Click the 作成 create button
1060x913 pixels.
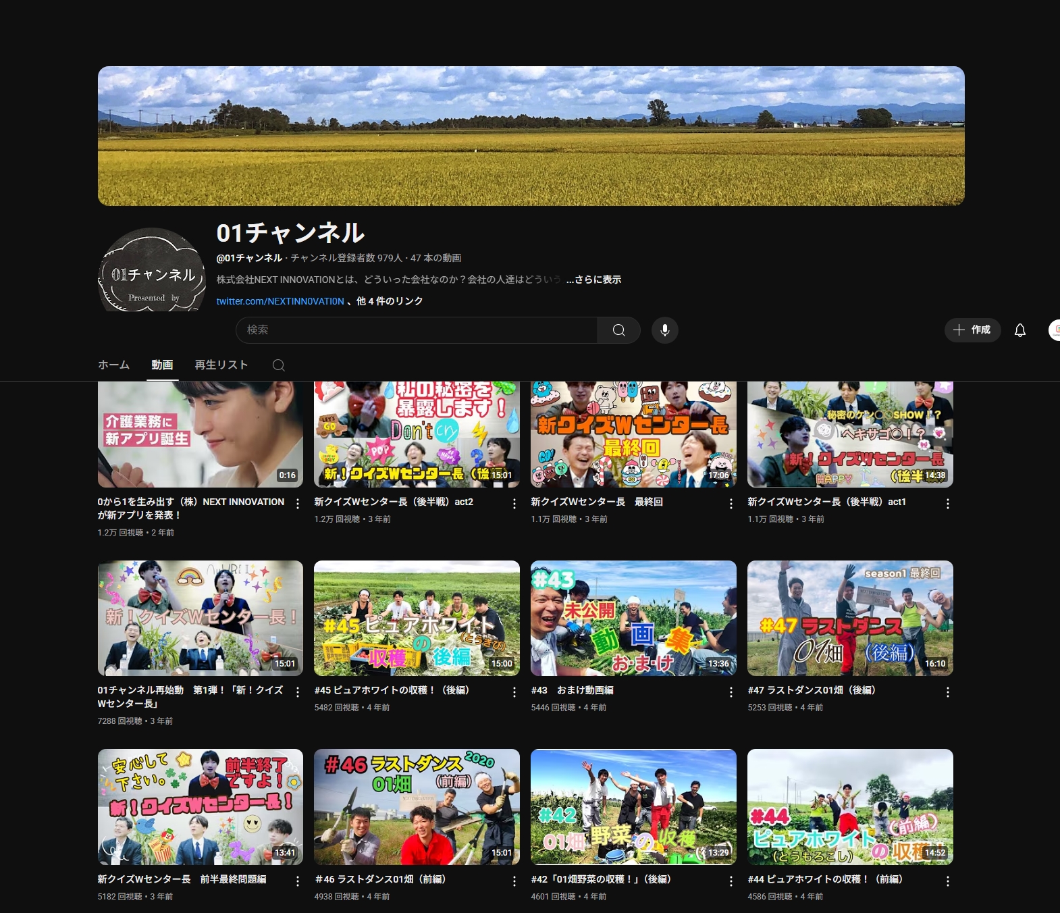tap(972, 330)
